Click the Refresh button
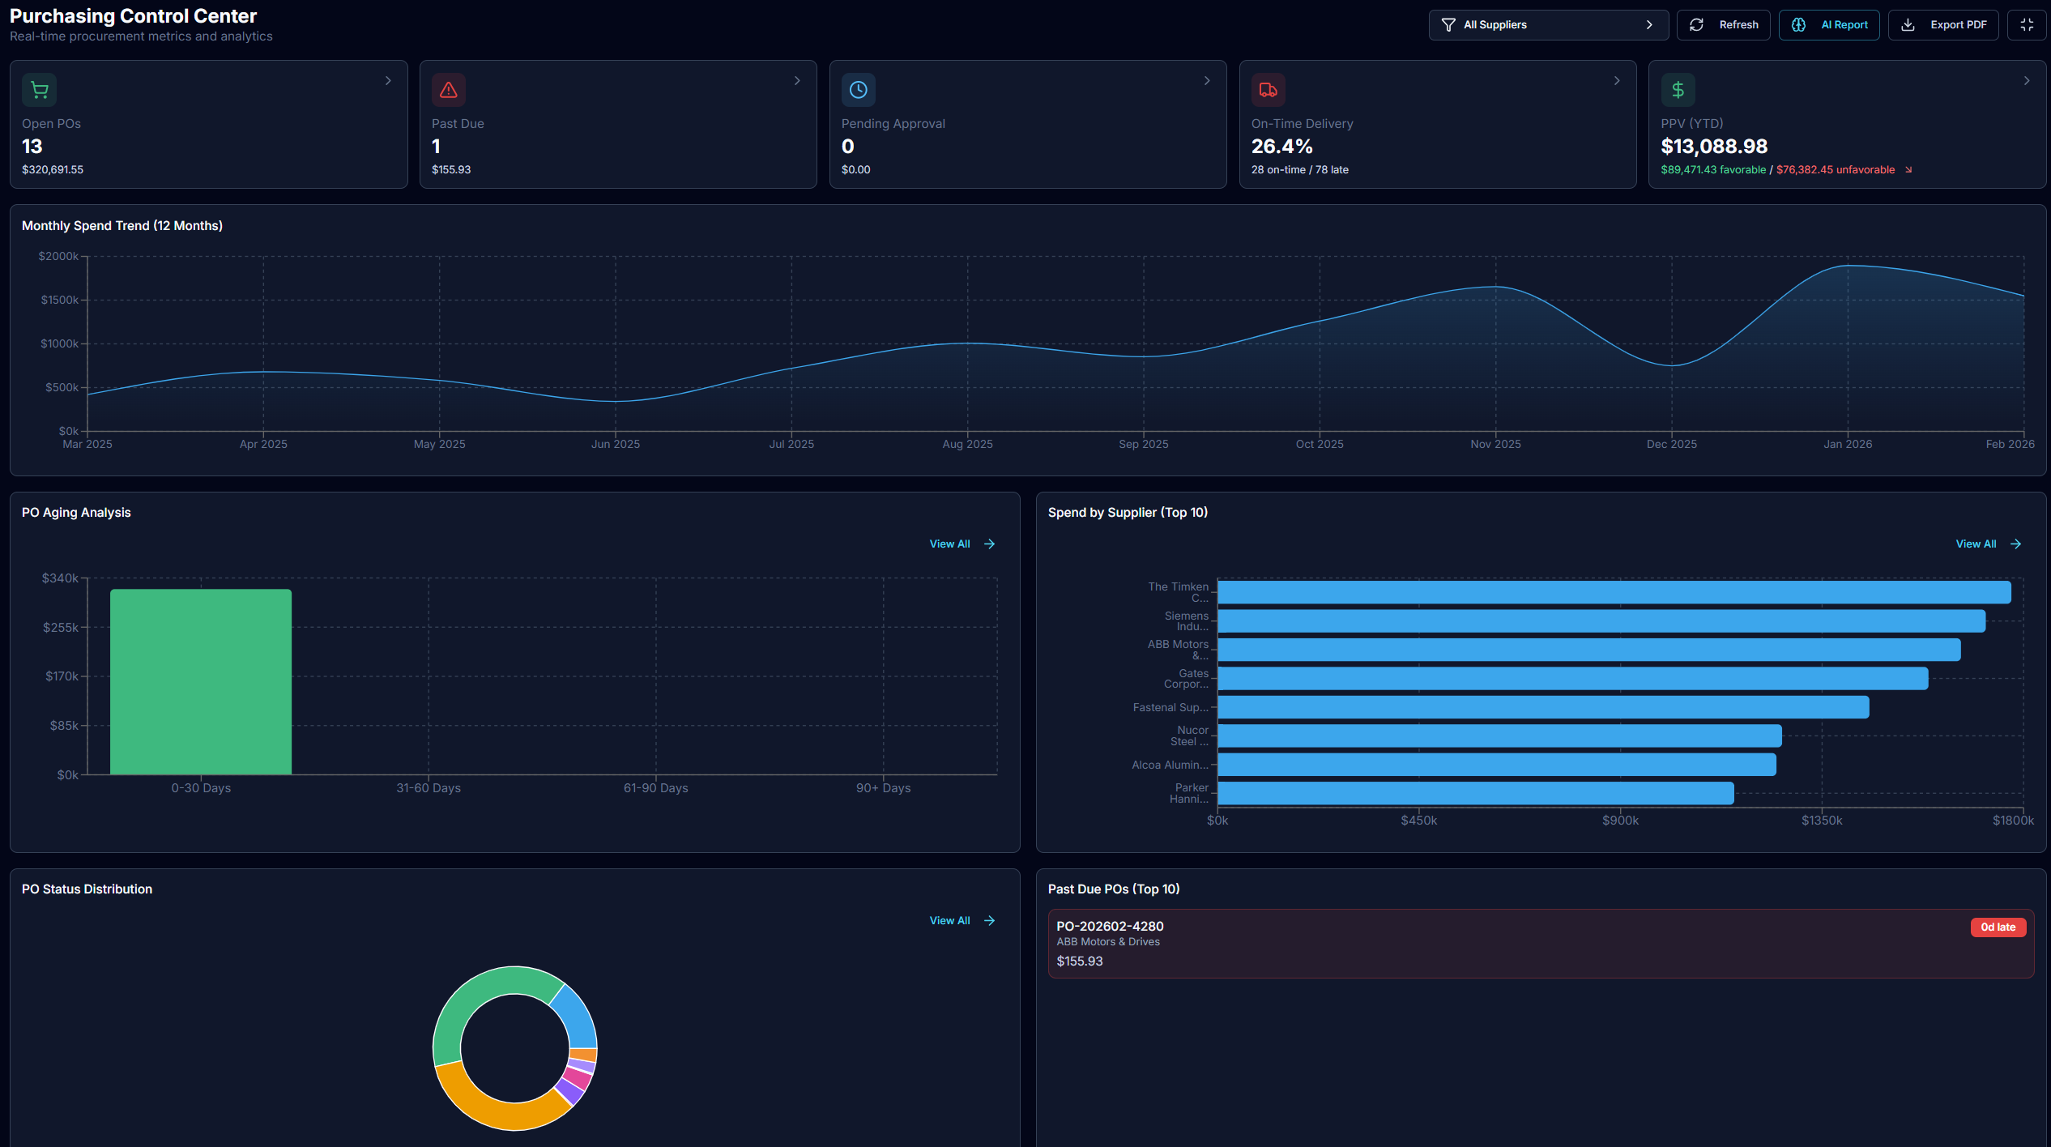The height and width of the screenshot is (1147, 2051). (1723, 25)
